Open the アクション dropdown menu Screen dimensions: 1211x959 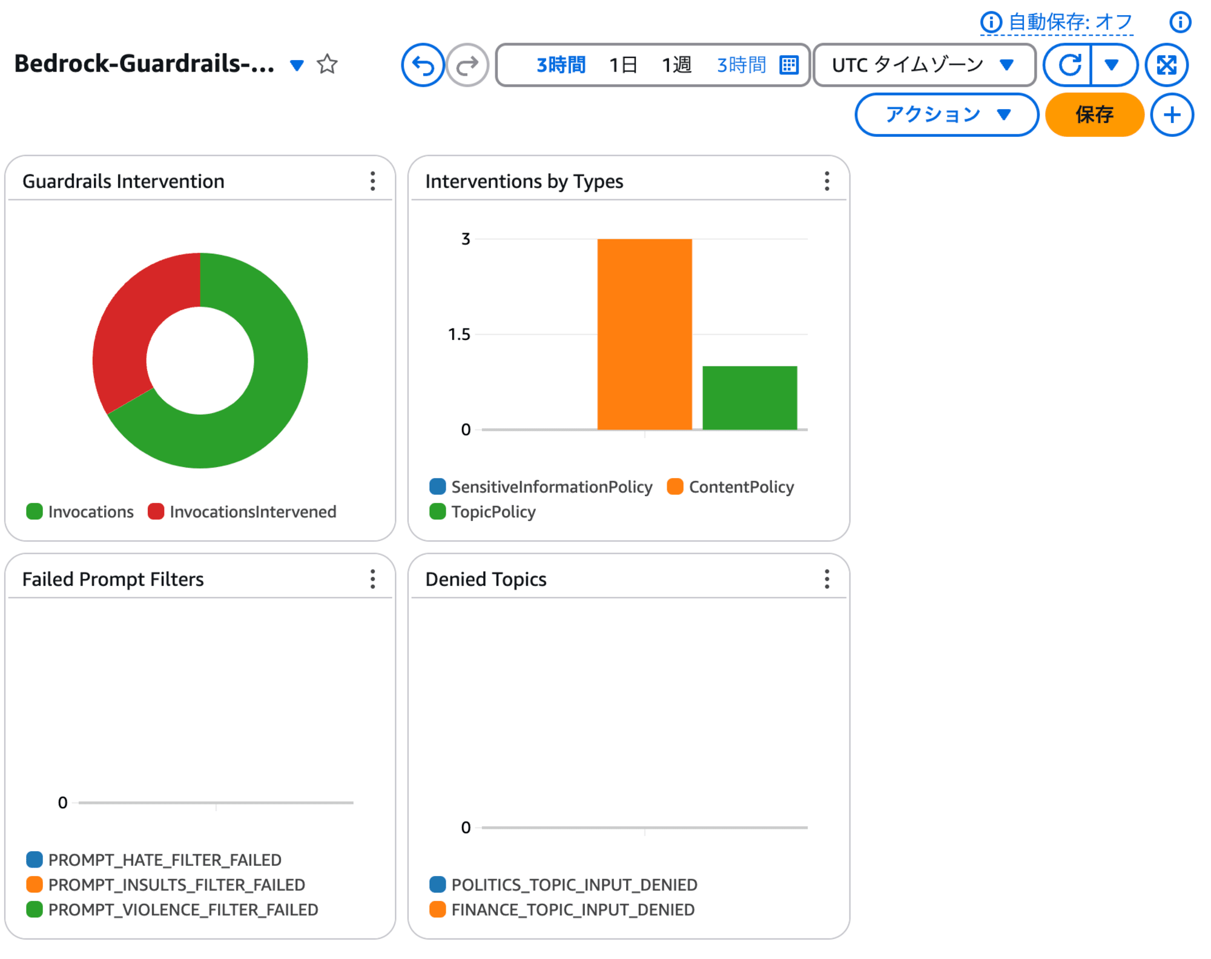click(947, 114)
